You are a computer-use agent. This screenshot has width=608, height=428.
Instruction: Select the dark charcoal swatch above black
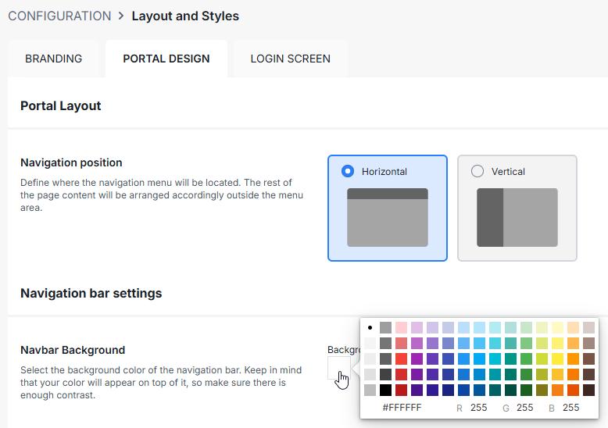(385, 374)
